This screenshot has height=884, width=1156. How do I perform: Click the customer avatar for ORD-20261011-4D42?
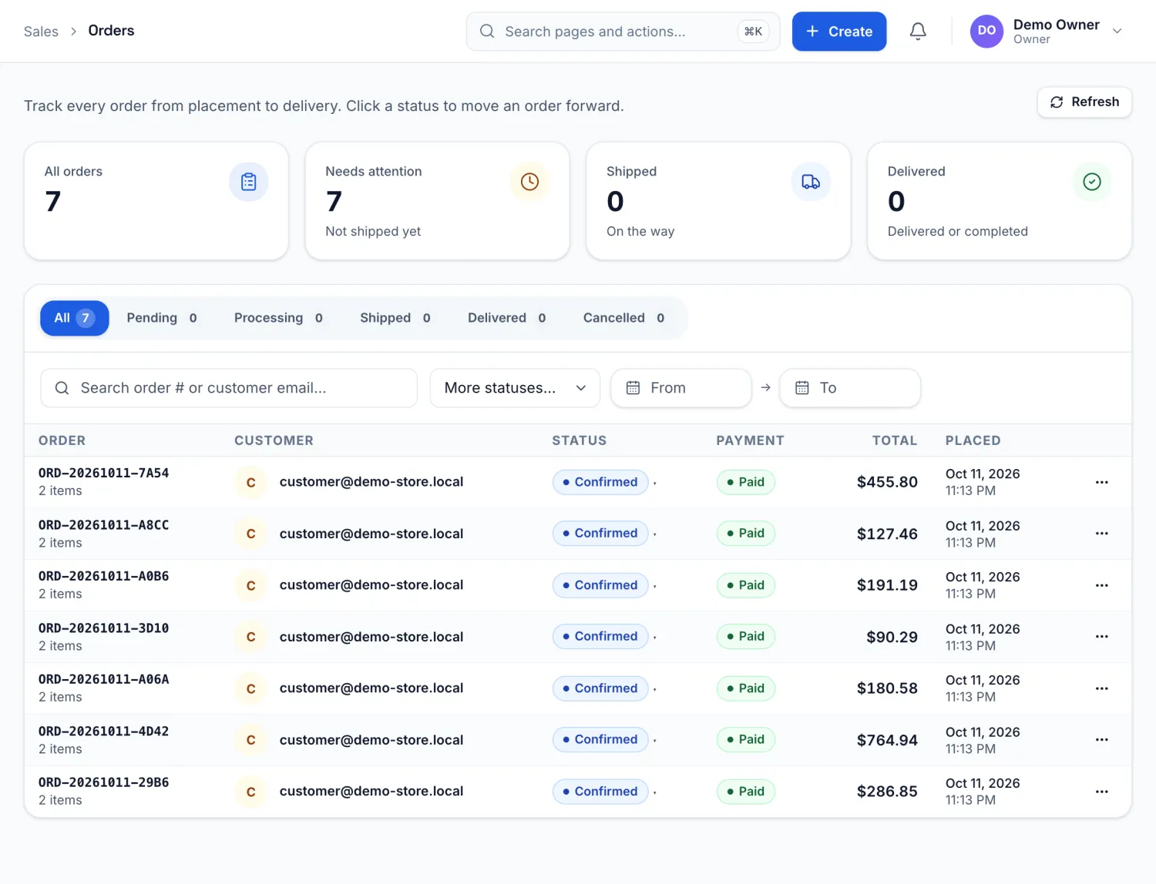click(250, 740)
